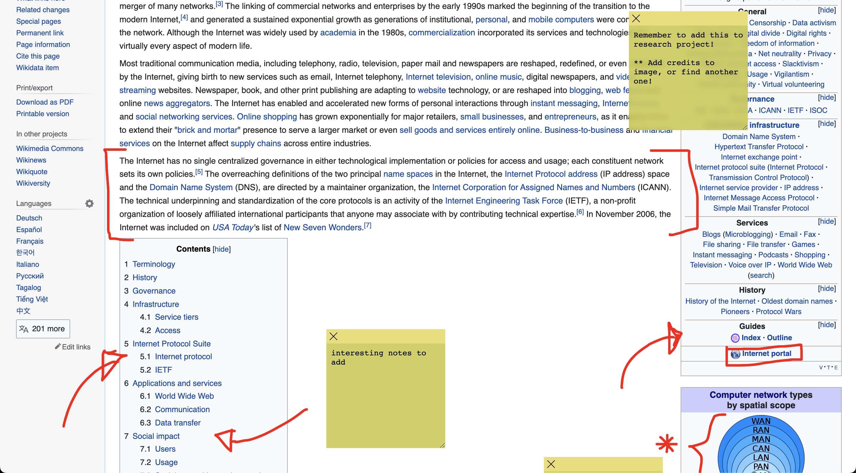The height and width of the screenshot is (473, 856).
Task: Open the Languages settings gear icon
Action: 89,203
